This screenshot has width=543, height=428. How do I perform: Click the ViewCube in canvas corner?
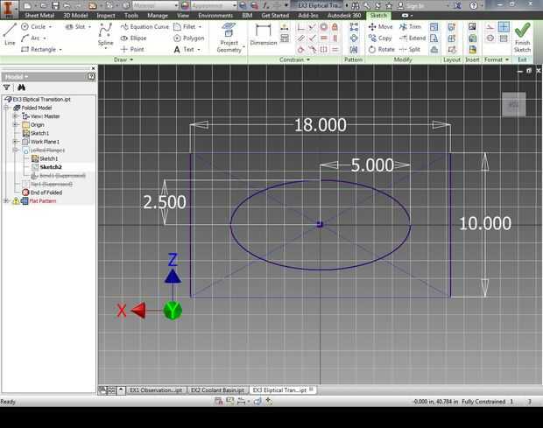coord(514,104)
